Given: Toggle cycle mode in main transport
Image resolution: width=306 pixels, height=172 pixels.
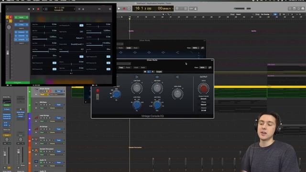Looking at the screenshot, I should coord(129,9).
